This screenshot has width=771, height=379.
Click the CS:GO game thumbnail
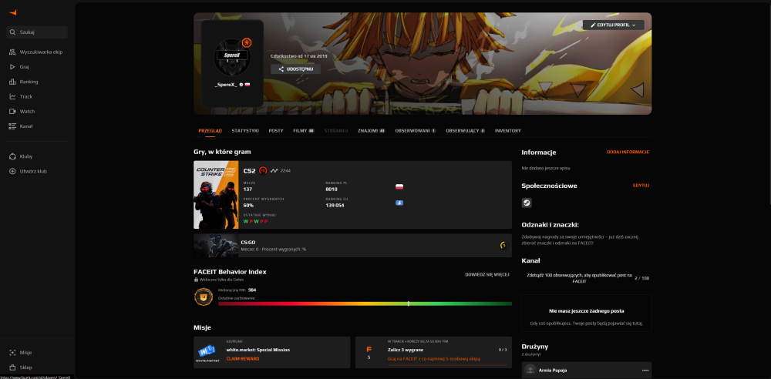[216, 245]
